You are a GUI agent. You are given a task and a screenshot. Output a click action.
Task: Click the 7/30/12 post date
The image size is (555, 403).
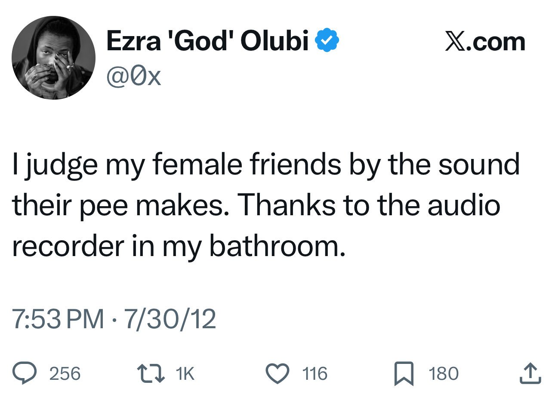[x=170, y=319]
